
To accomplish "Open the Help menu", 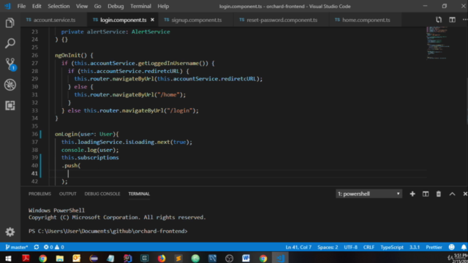I will point(163,7).
